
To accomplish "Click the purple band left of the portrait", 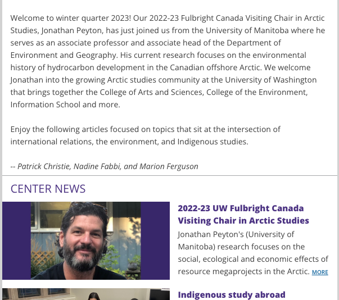I will (x=17, y=240).
